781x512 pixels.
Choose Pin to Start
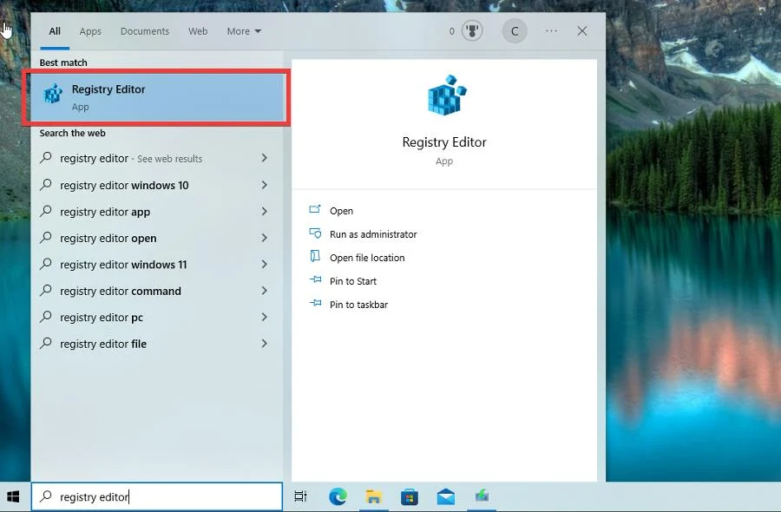pyautogui.click(x=353, y=281)
